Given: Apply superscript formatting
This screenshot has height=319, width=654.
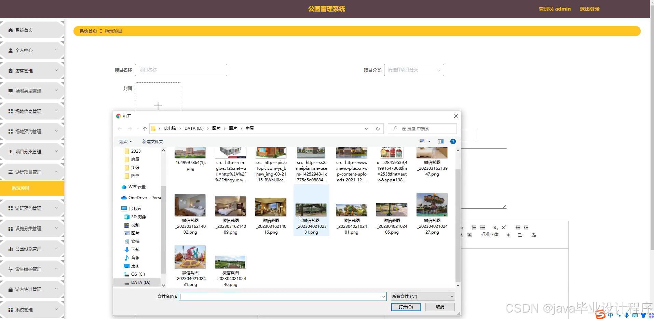Looking at the screenshot, I should tap(504, 227).
